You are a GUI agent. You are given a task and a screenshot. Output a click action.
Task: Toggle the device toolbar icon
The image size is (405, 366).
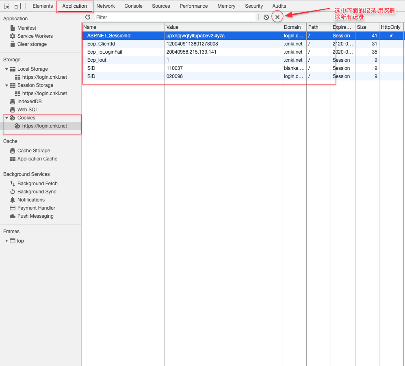coord(17,6)
